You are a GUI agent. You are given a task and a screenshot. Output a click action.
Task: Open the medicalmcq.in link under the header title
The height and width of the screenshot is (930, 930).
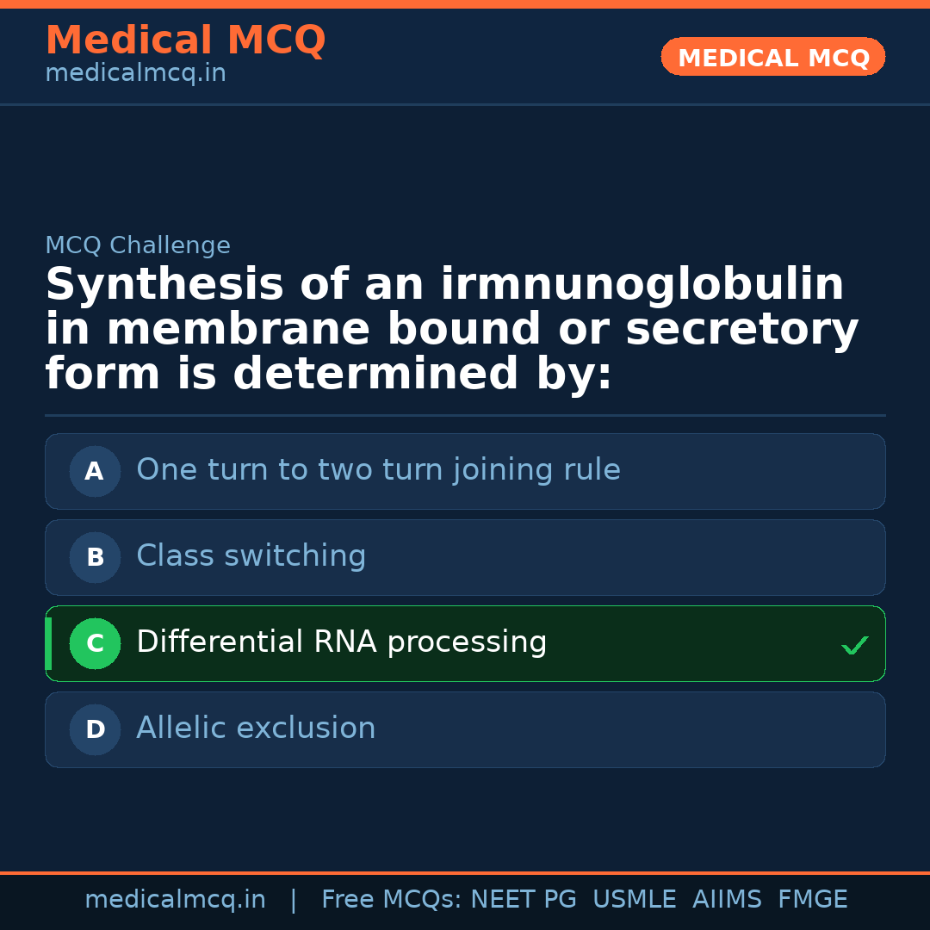click(x=135, y=73)
